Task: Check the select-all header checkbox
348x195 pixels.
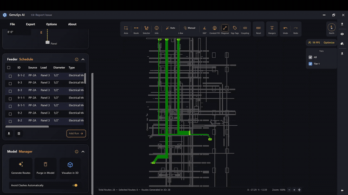Action: point(9,68)
